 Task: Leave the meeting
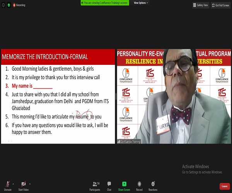point(225,186)
